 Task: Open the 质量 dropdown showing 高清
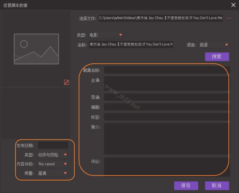tap(53, 173)
